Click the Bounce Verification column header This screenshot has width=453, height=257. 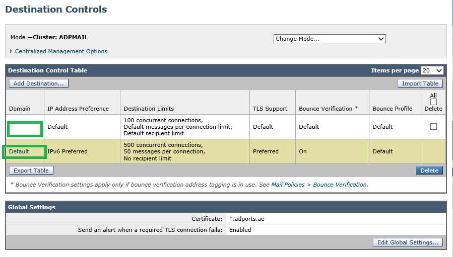[328, 109]
